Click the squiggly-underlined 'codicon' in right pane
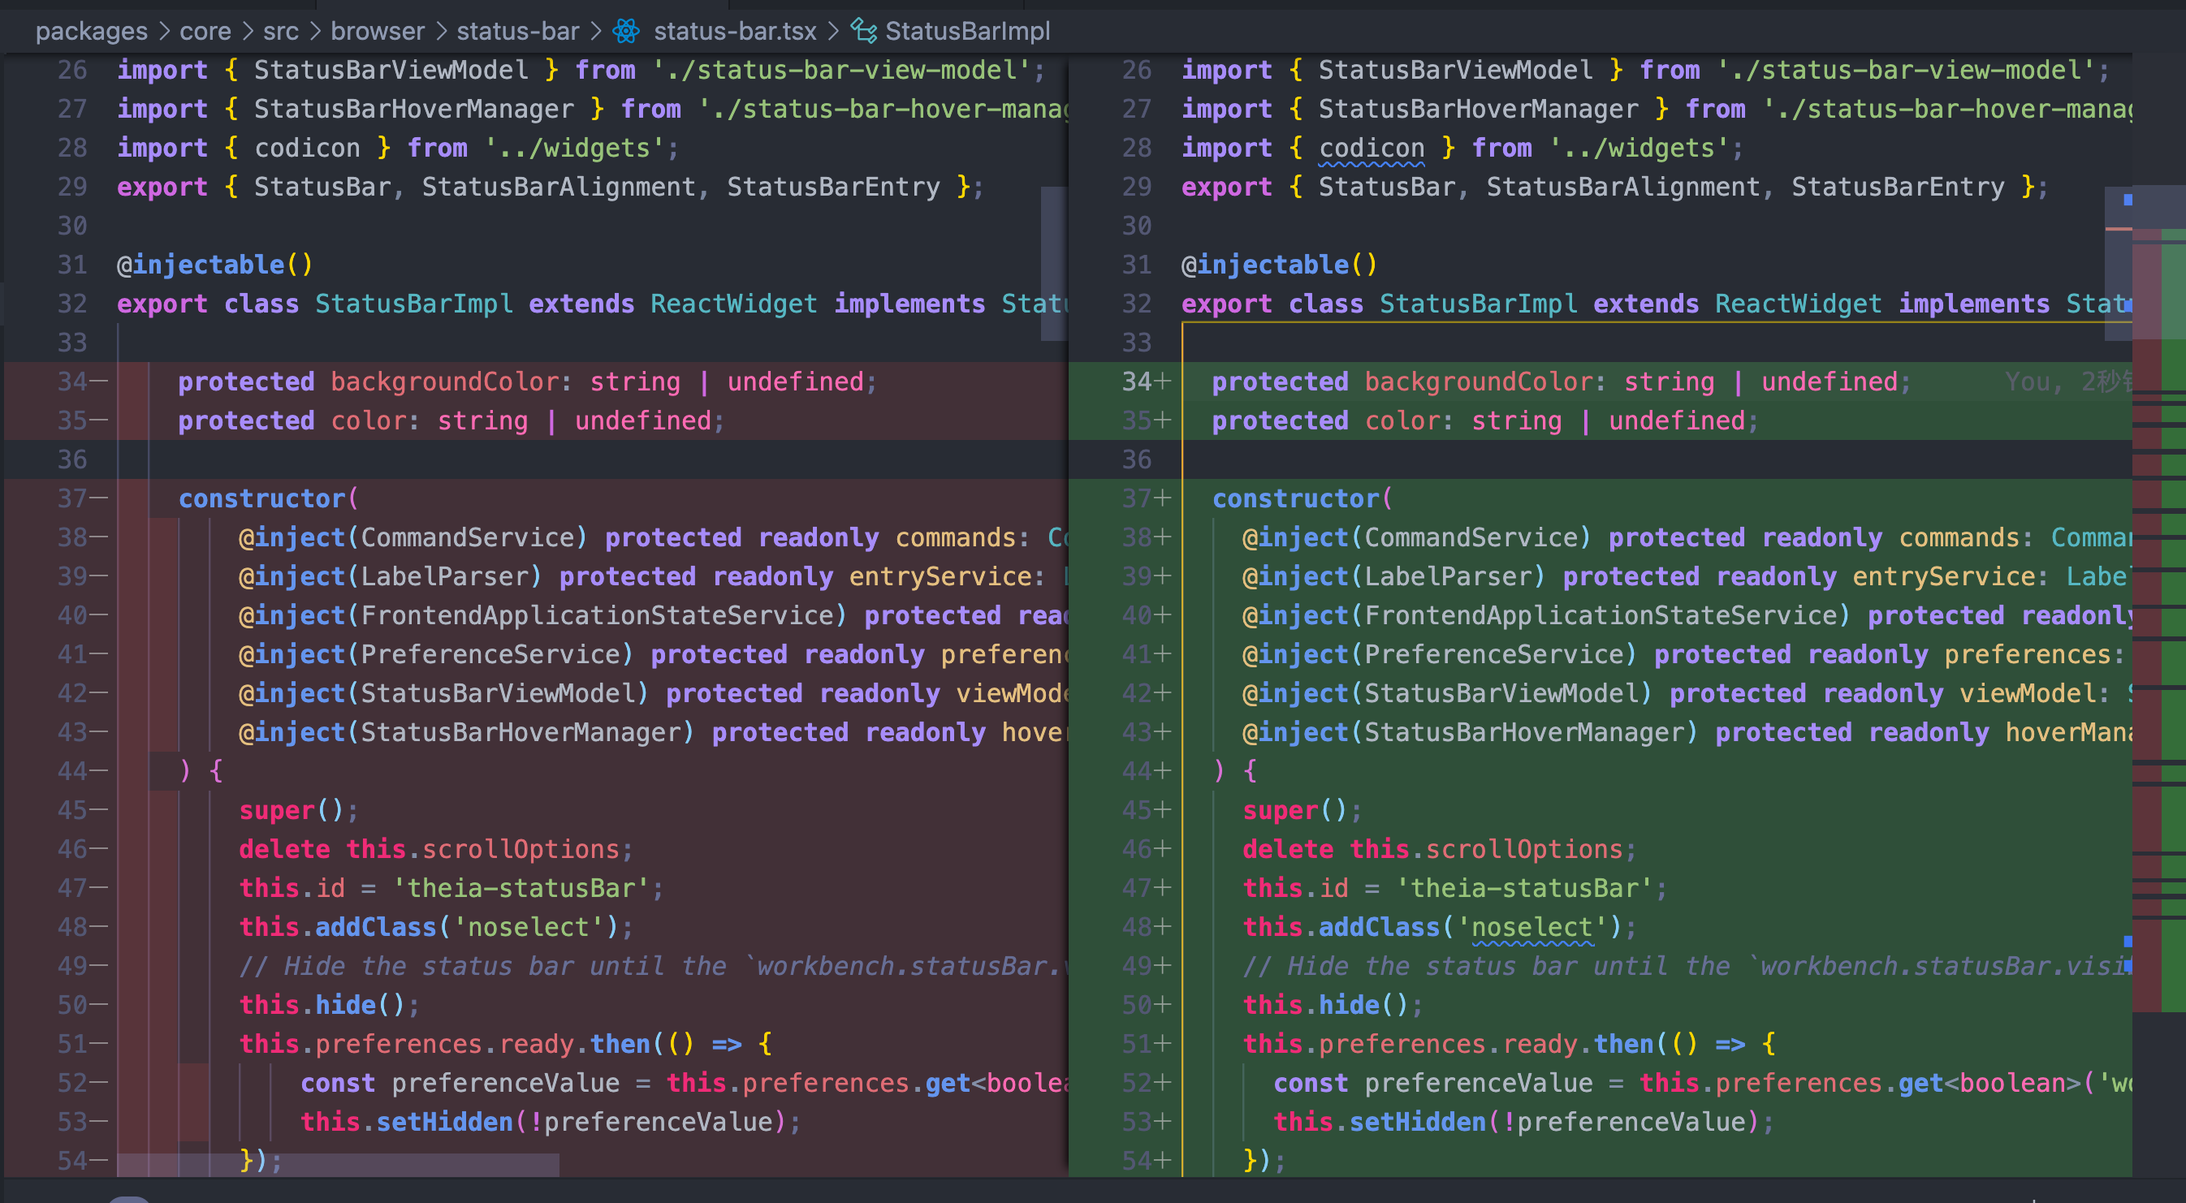Screen dimensions: 2186x1203 coord(1371,149)
